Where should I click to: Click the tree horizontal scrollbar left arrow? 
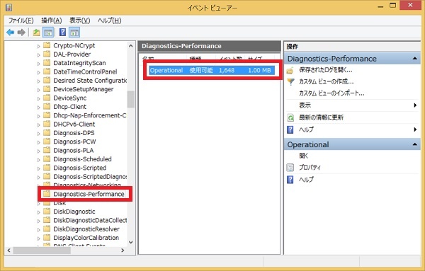[8, 250]
